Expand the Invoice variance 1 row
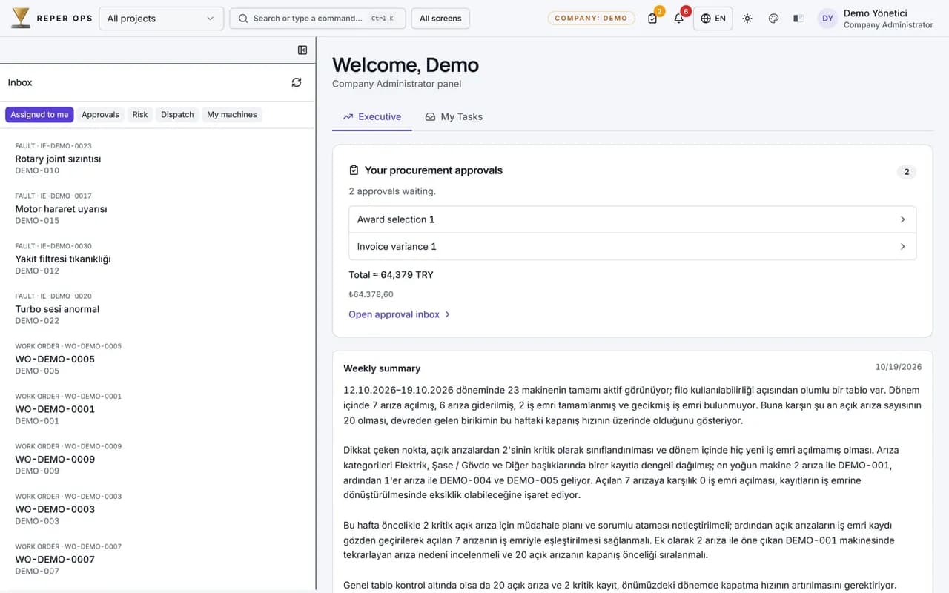Image resolution: width=949 pixels, height=593 pixels. 632,246
